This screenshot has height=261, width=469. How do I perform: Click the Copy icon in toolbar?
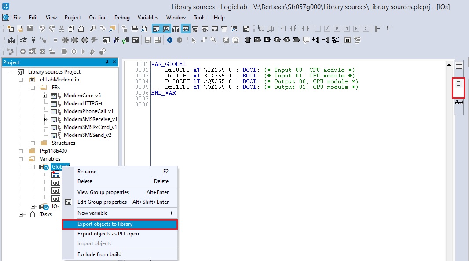coord(71,29)
